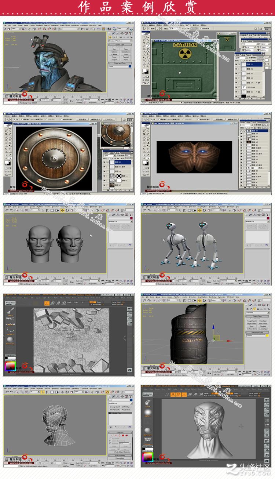
Task: Click orange Edit button in ZBrush creature window
Action: [179, 395]
